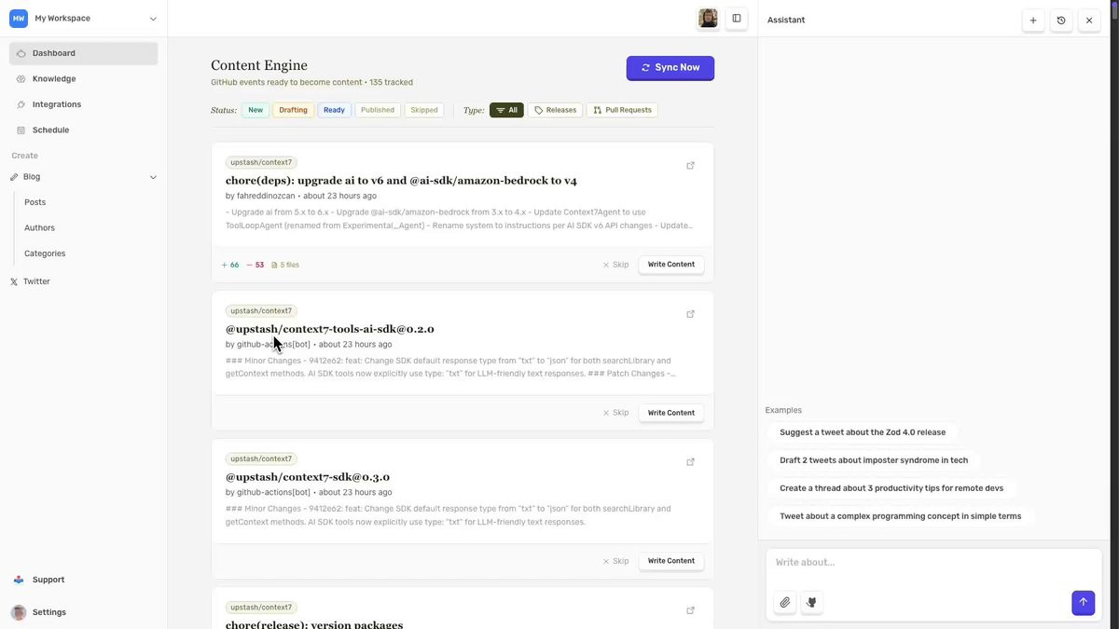Open Posts under Blog
Screen dimensions: 1119x629
tap(35, 202)
